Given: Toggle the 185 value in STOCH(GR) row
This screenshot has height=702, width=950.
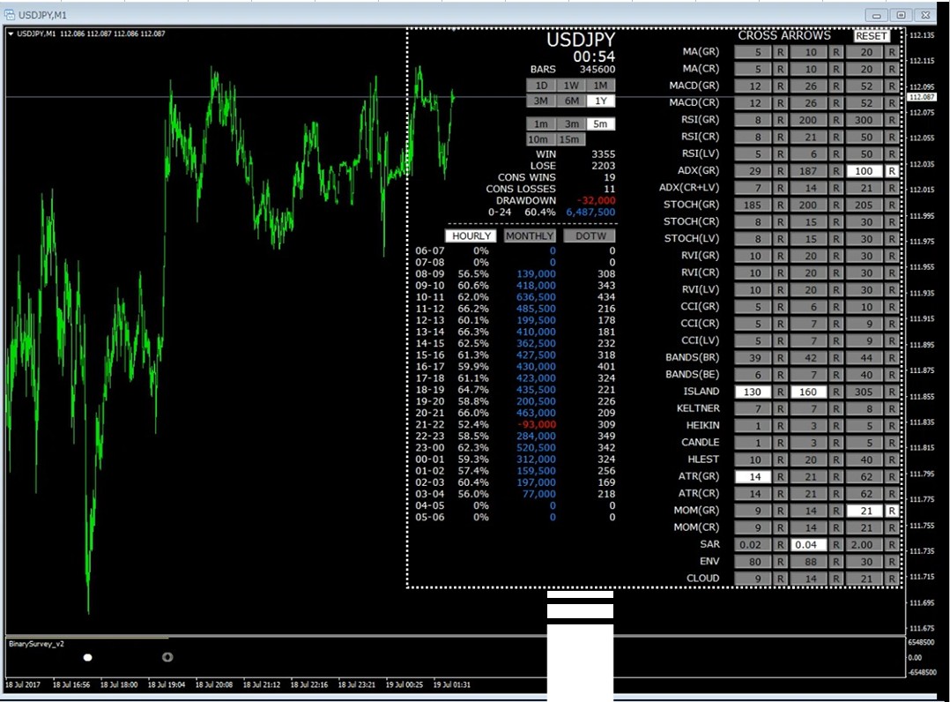Looking at the screenshot, I should 753,205.
